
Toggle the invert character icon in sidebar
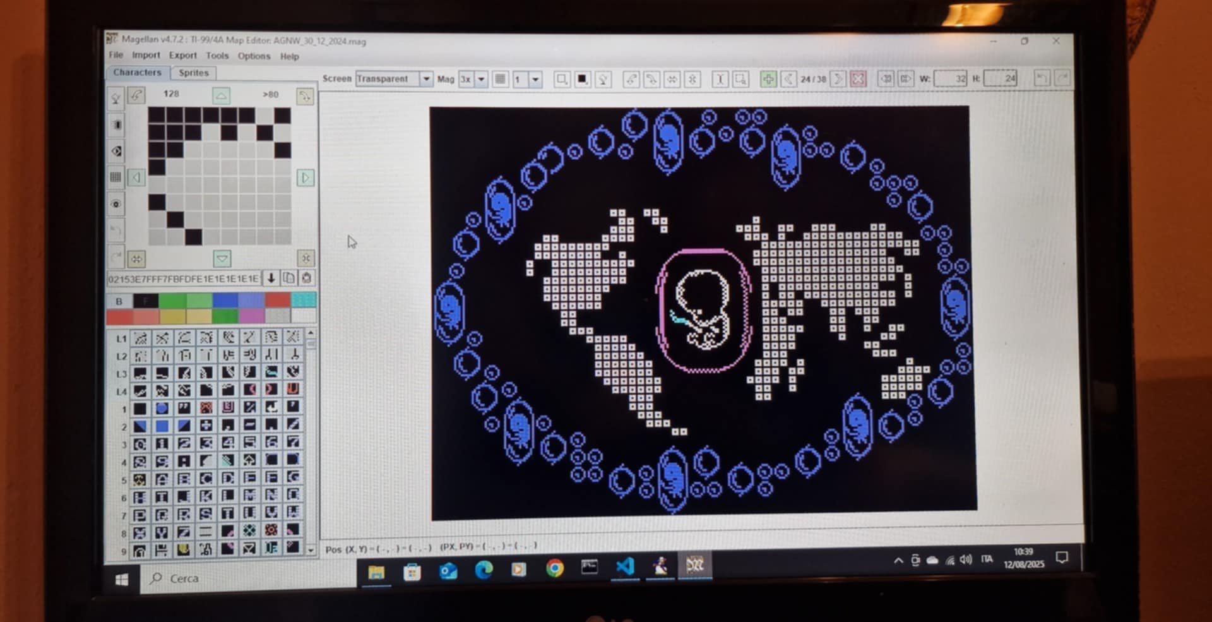[116, 124]
